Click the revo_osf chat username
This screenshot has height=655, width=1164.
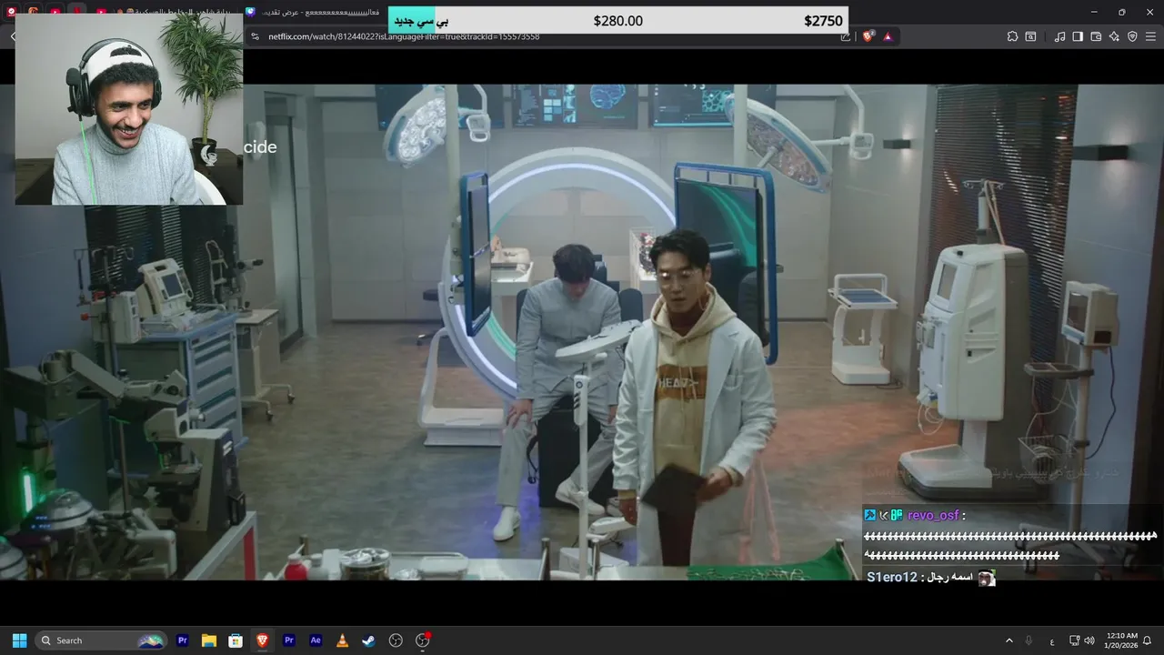click(x=934, y=515)
